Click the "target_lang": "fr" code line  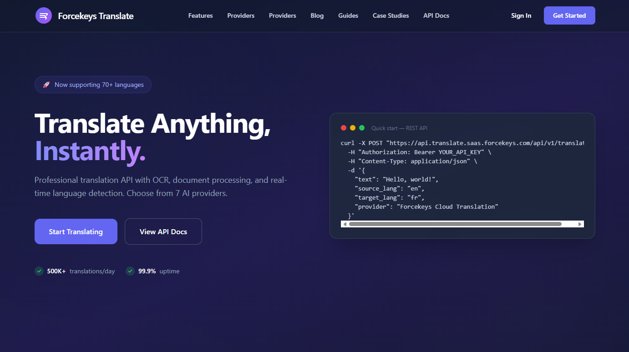coord(390,197)
